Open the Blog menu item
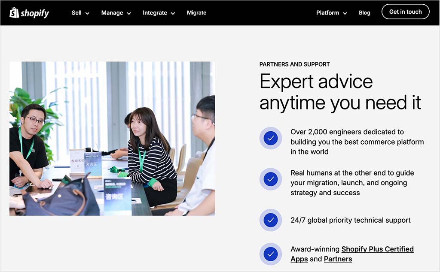Image resolution: width=440 pixels, height=272 pixels. click(364, 12)
